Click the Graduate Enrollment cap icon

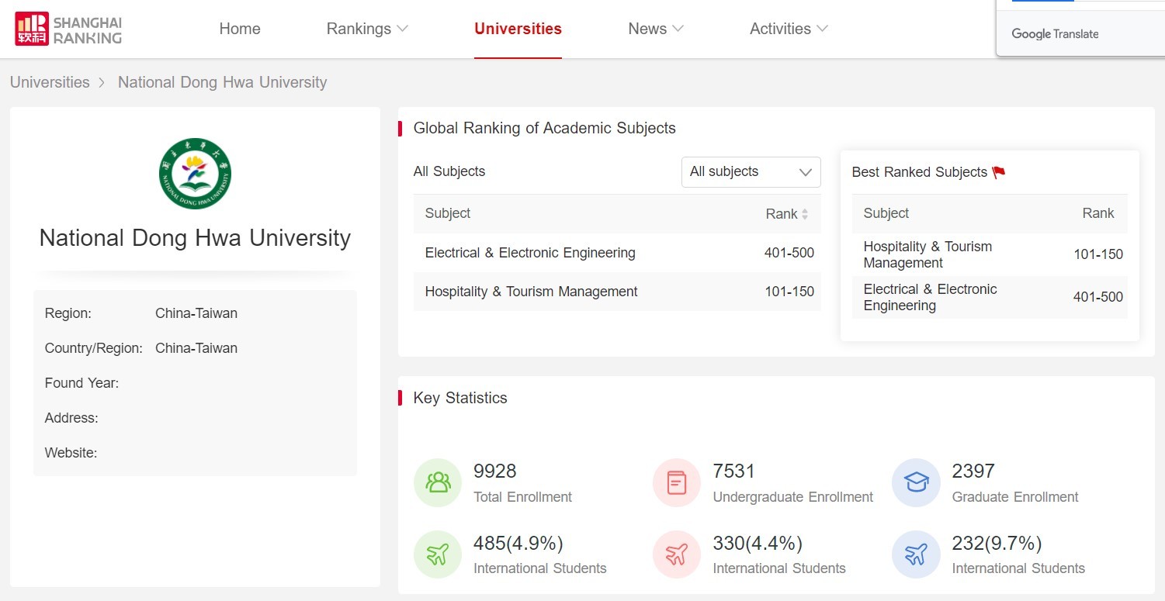tap(916, 482)
